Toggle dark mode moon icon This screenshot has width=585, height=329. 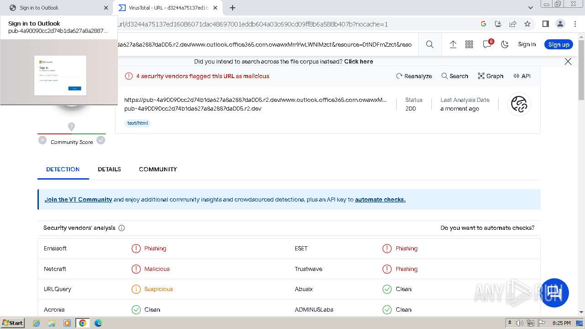pyautogui.click(x=505, y=44)
